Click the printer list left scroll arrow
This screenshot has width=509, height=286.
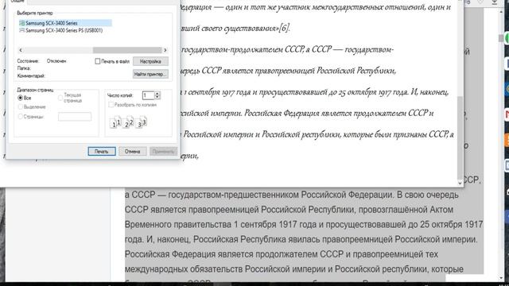(x=21, y=50)
